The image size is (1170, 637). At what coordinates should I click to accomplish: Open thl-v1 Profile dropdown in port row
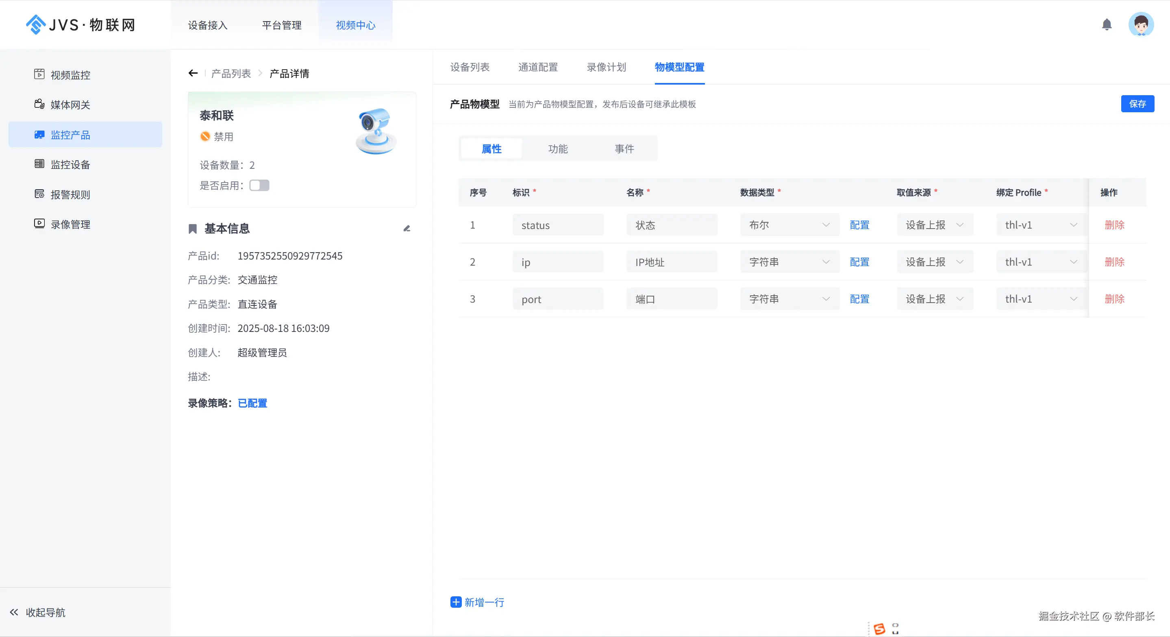point(1041,299)
